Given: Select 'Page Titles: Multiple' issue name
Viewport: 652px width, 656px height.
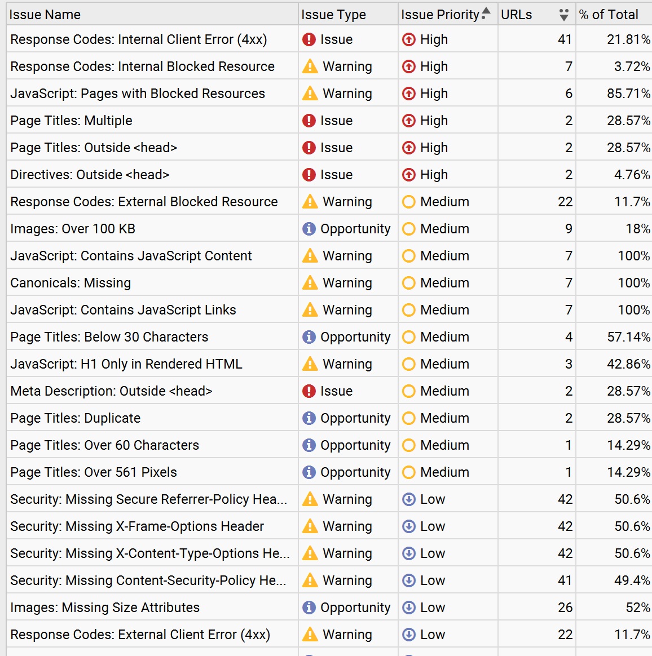Looking at the screenshot, I should (71, 121).
